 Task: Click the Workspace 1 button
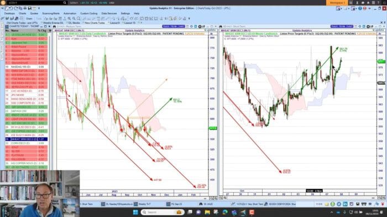(337, 3)
